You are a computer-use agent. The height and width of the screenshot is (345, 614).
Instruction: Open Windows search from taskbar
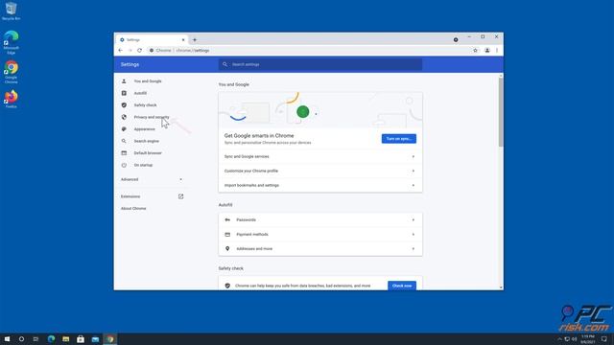click(21, 339)
